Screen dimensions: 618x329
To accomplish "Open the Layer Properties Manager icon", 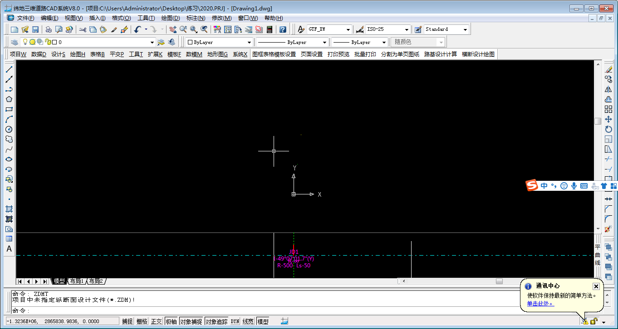I will [15, 42].
